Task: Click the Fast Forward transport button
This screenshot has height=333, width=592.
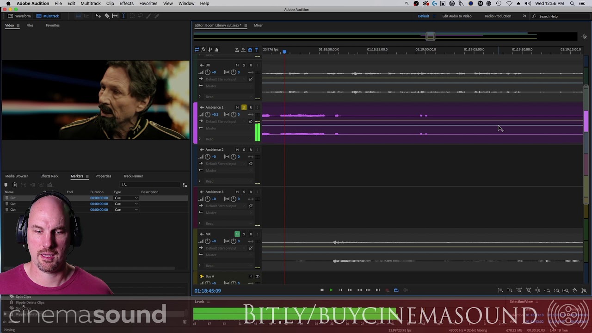Action: [368, 290]
